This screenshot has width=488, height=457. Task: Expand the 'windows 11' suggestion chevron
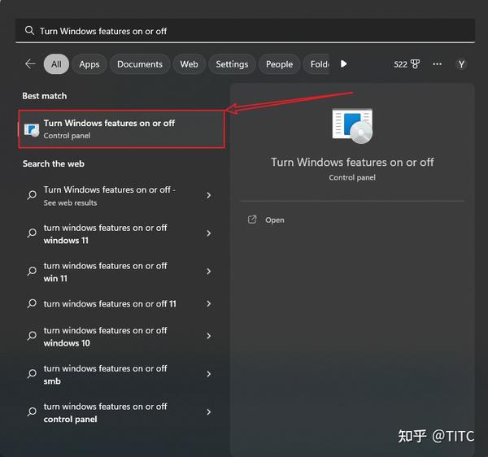click(x=209, y=233)
